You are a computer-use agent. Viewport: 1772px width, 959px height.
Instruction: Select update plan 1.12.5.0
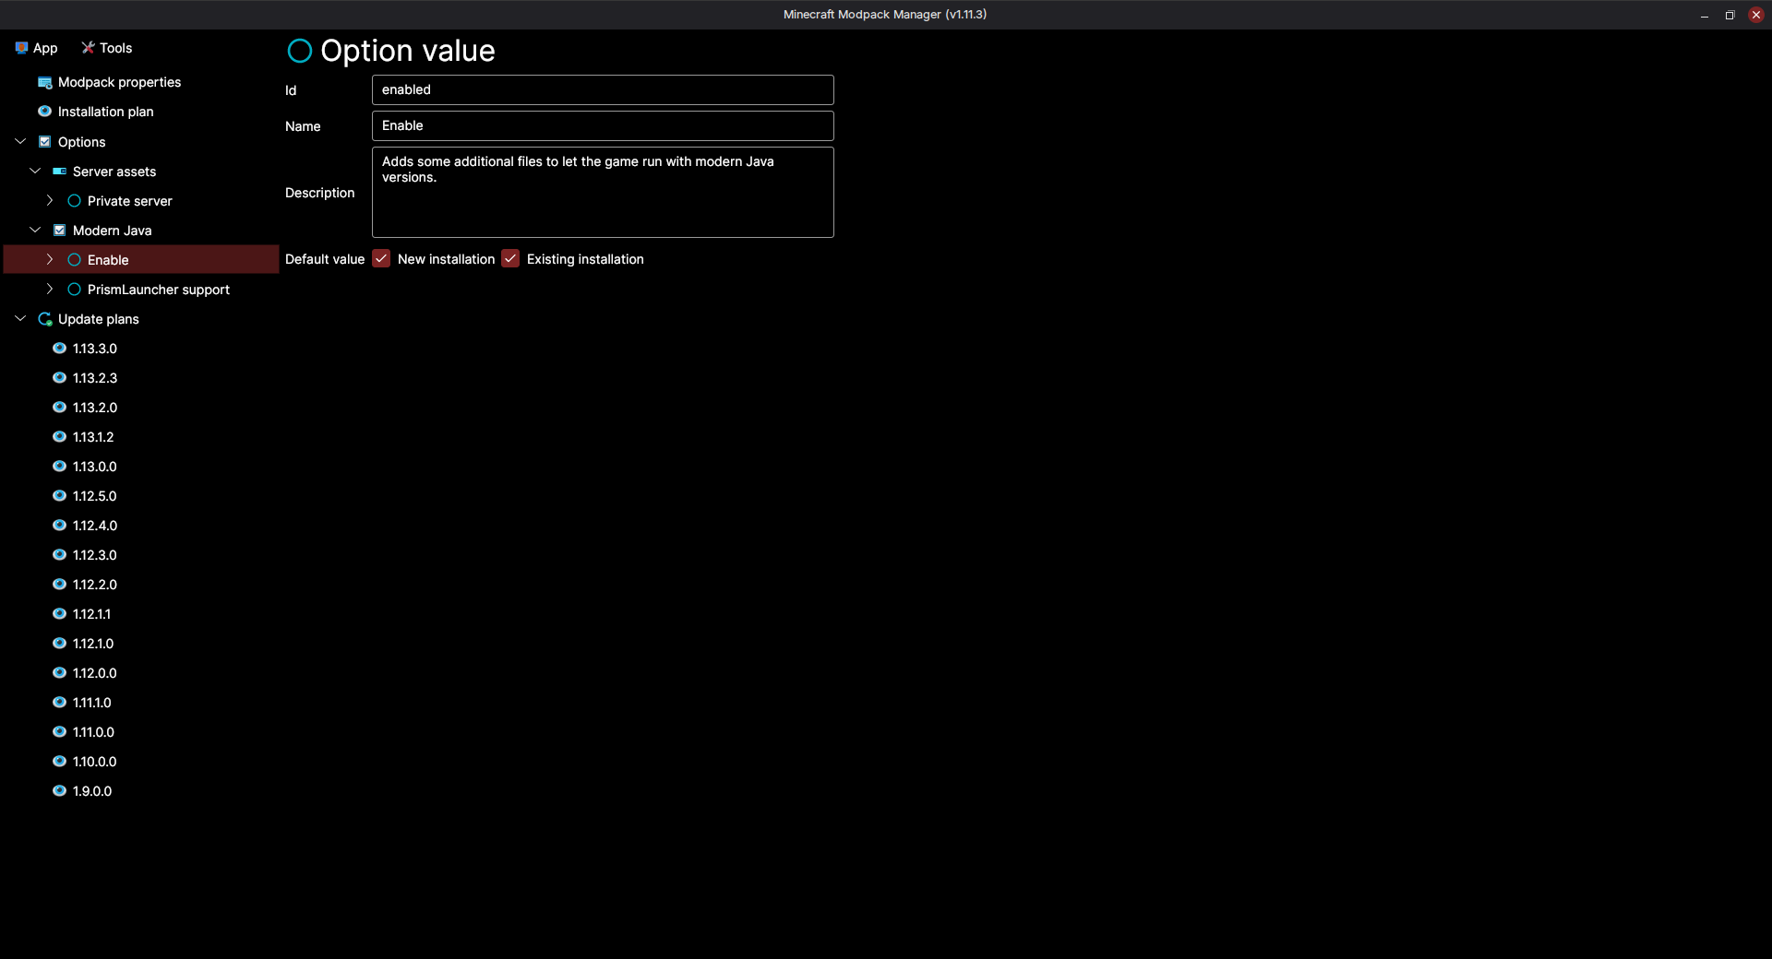pos(94,496)
